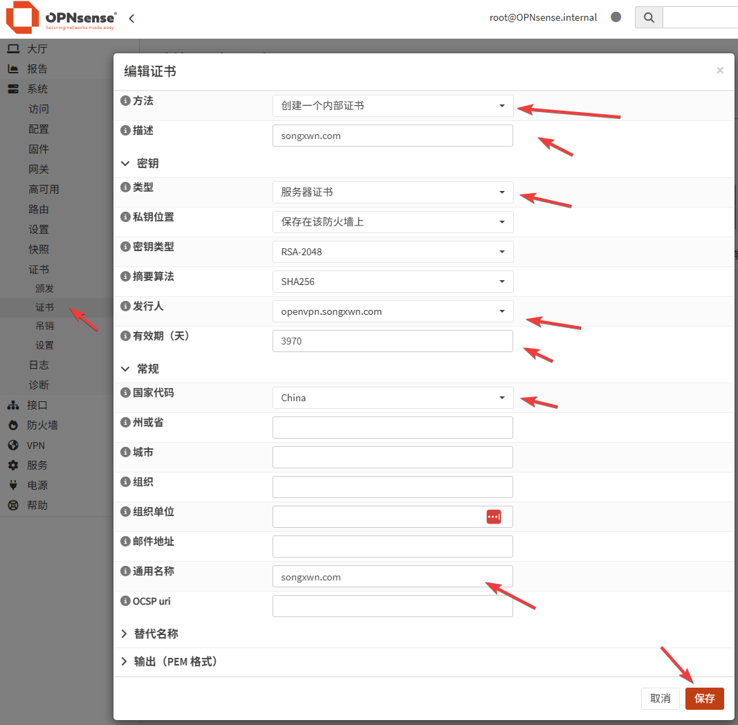Open the 密钥类型 dropdown showing RSA-2048
Screen dimensions: 738x725
tap(393, 252)
